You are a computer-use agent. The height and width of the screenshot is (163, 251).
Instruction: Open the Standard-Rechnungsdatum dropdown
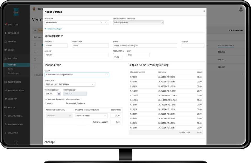91,116
